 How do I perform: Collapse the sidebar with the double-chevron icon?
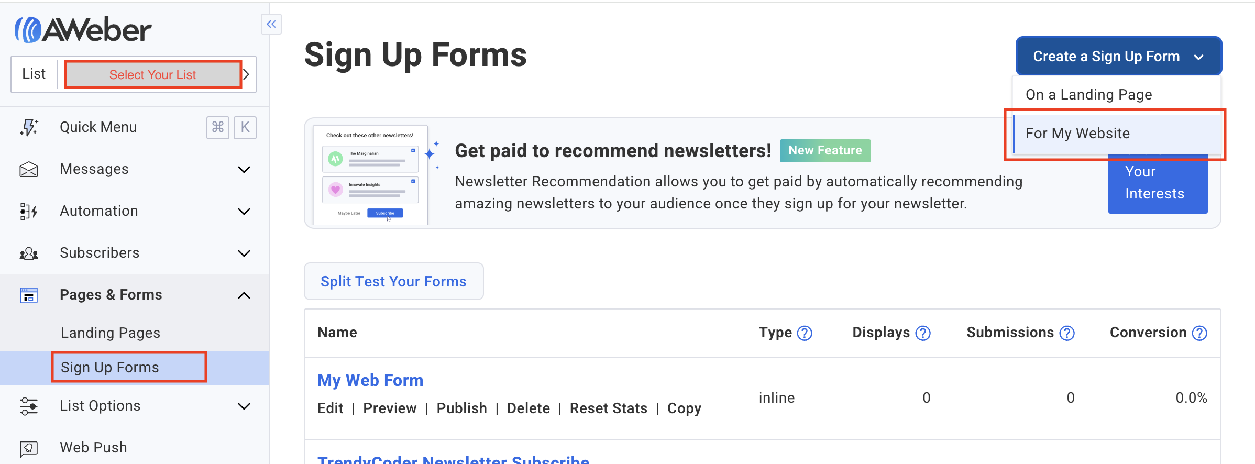271,24
